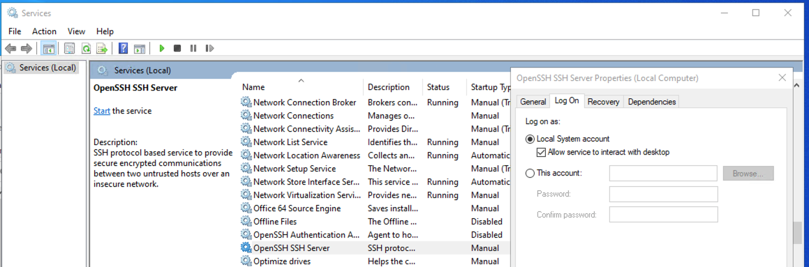The image size is (809, 267).
Task: Click the Restart Service toolbar icon
Action: [x=209, y=49]
